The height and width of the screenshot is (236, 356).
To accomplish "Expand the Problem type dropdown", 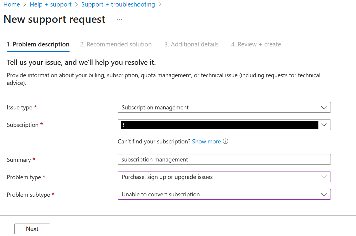I will tap(324, 177).
